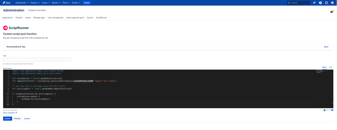Viewport: 337px width, 130px height.
Task: Open the Applications admin tab
Action: coord(8,18)
